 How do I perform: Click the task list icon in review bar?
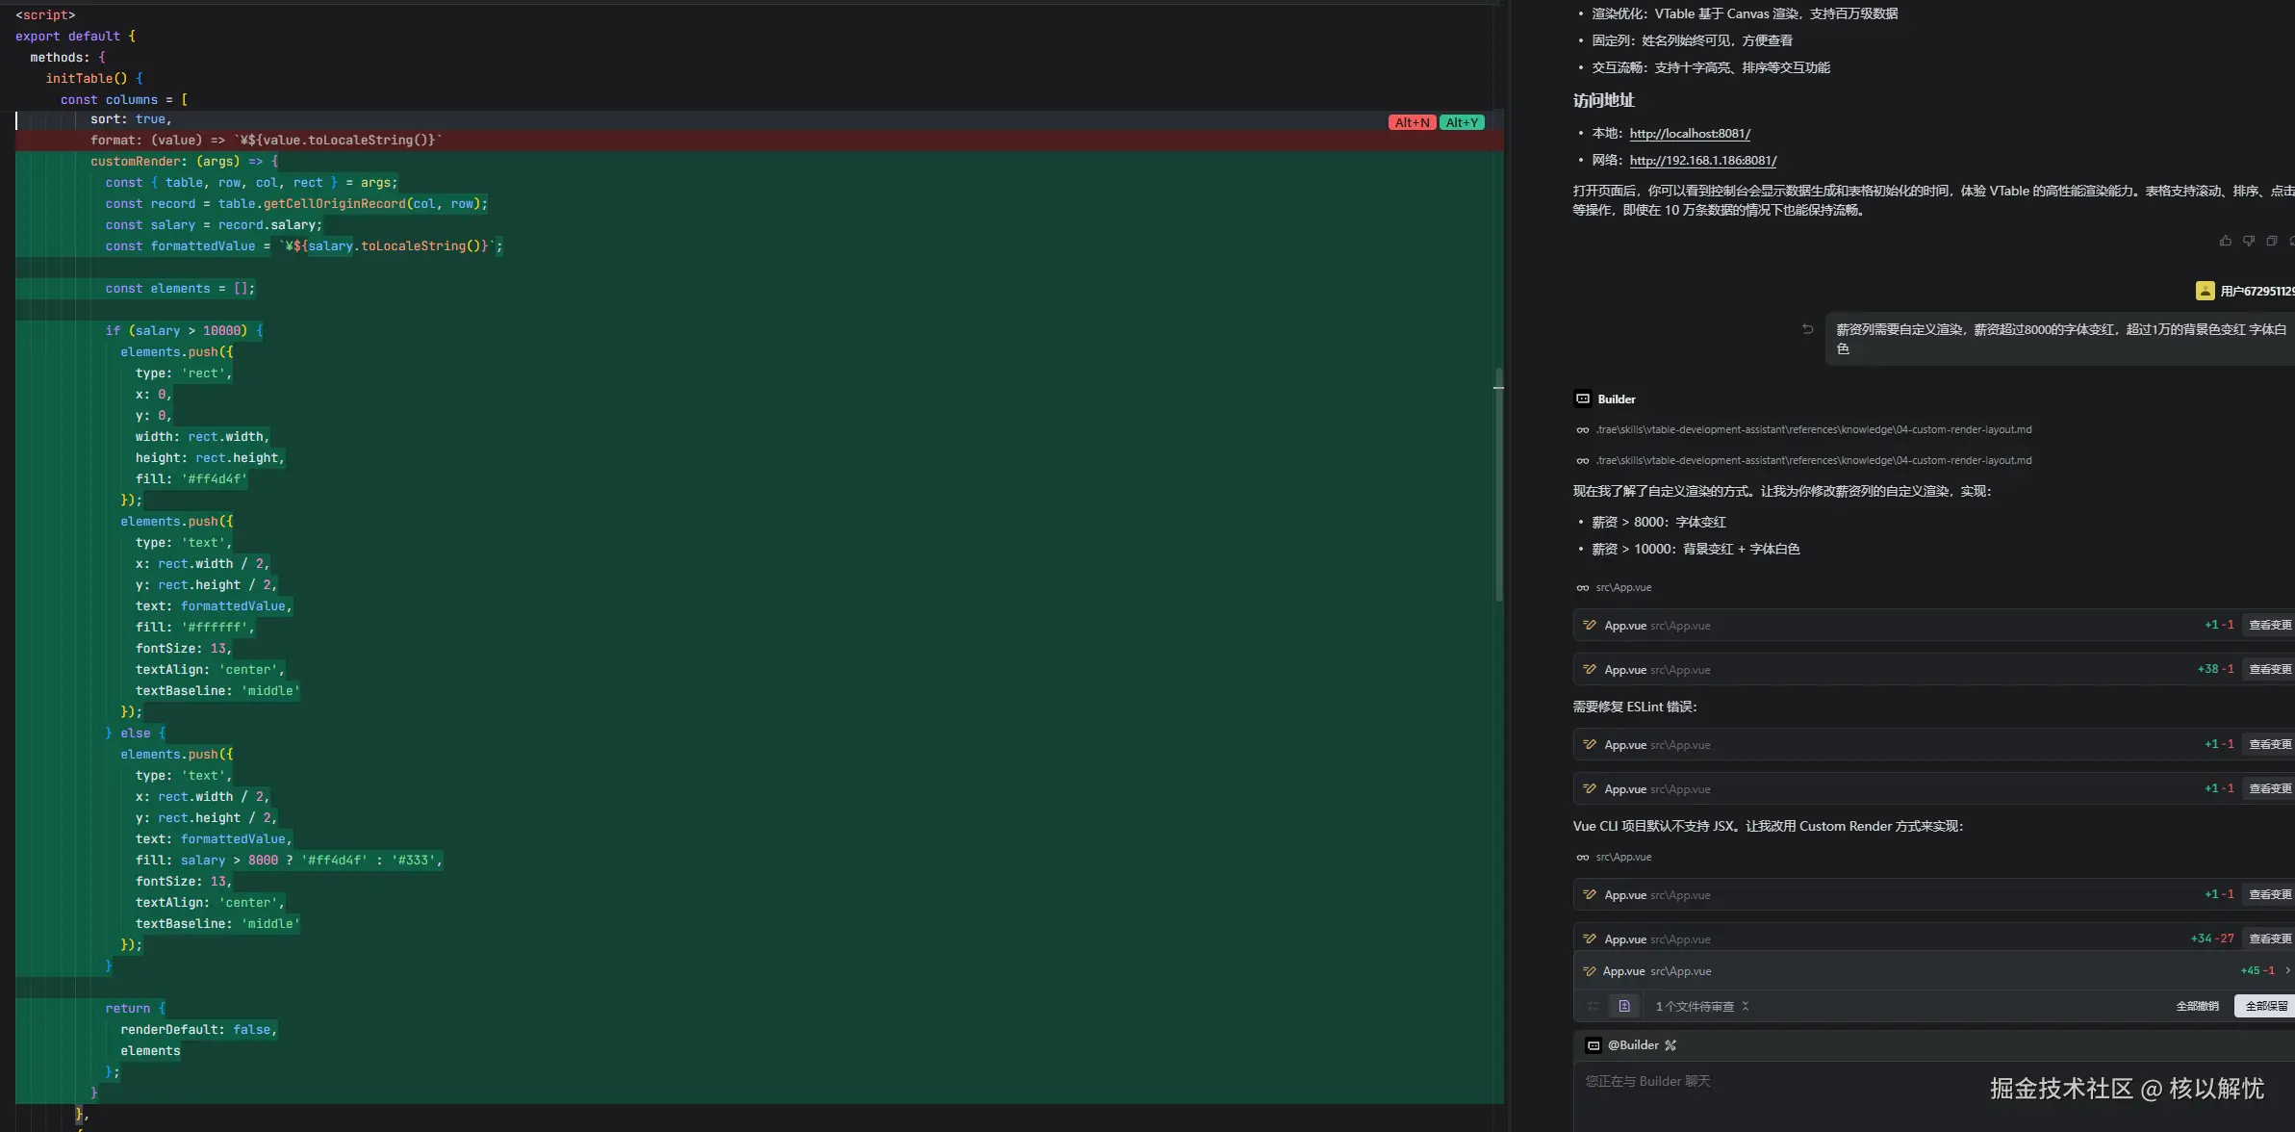pyautogui.click(x=1594, y=1006)
